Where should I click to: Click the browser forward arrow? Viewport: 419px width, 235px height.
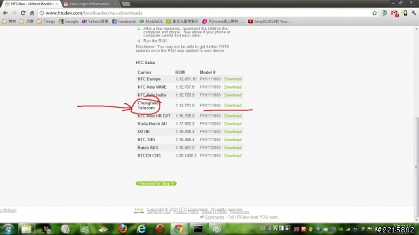(14, 13)
